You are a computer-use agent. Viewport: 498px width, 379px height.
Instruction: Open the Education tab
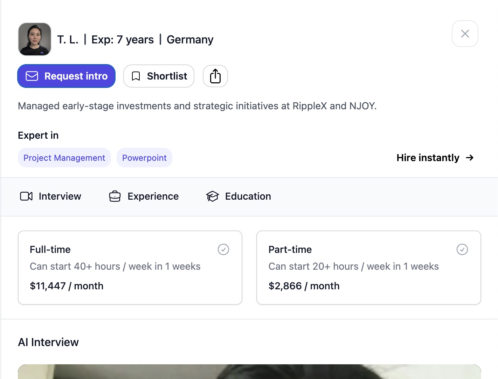(x=238, y=196)
